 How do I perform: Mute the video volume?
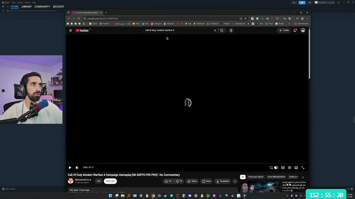coord(77,167)
